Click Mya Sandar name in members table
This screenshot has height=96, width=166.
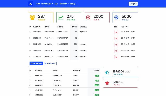click(x=49, y=50)
